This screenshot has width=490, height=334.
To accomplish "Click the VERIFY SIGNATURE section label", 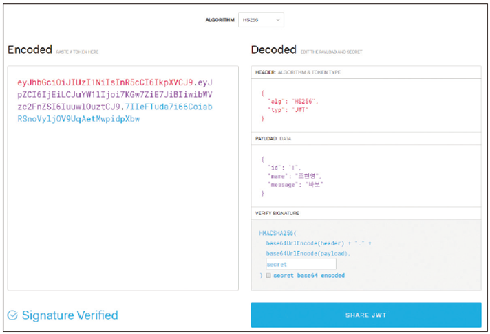I will [277, 213].
